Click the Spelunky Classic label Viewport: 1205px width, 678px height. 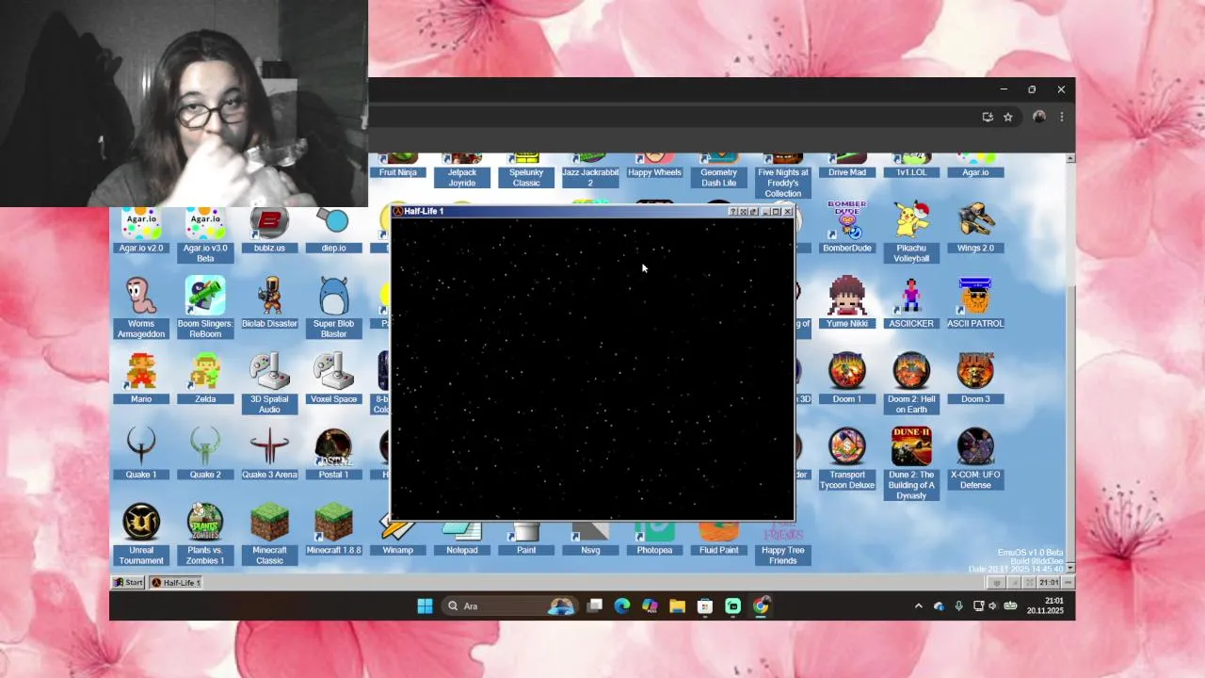tap(526, 177)
